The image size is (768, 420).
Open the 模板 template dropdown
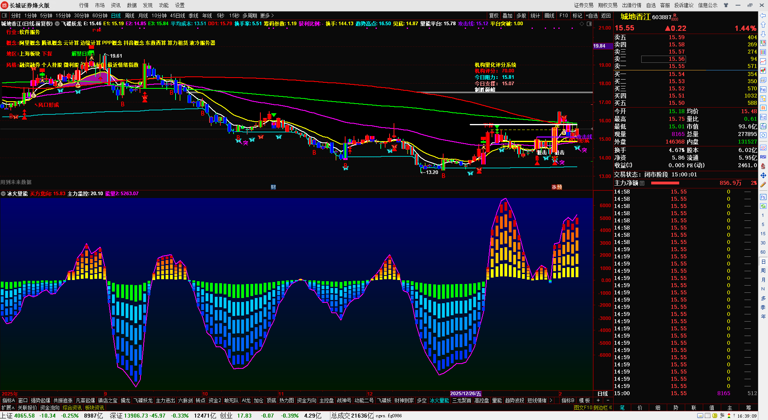click(585, 400)
